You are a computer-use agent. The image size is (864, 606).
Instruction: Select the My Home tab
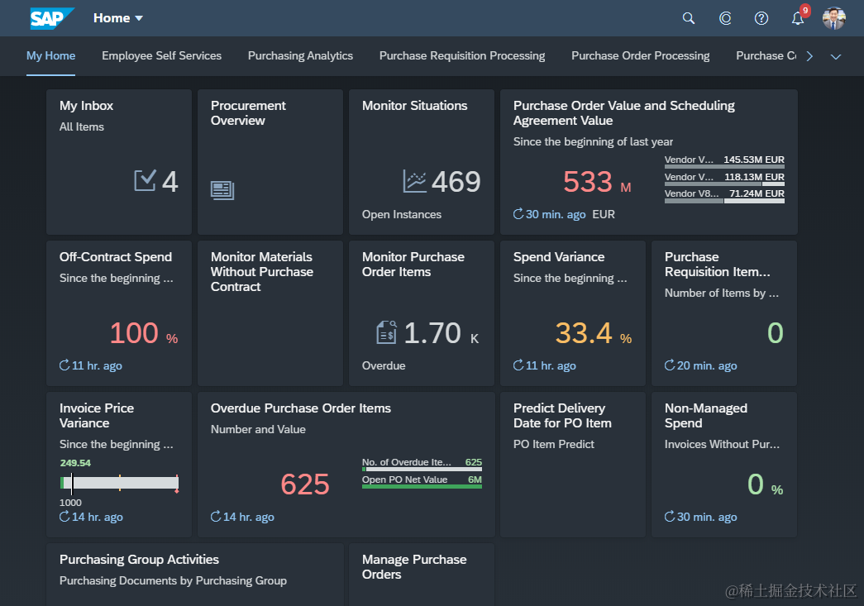[50, 55]
